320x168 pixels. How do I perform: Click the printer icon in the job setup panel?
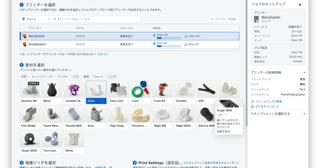pyautogui.click(x=256, y=19)
